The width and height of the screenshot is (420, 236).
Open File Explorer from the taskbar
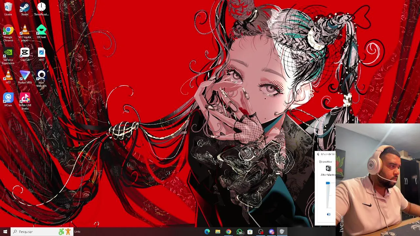click(218, 232)
